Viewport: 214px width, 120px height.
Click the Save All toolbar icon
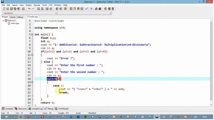coord(15,9)
